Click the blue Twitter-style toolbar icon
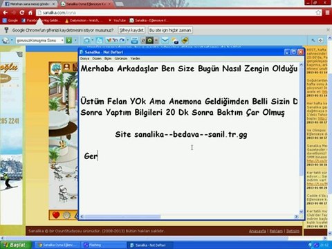Viewport: 332px width, 249px height. tap(100, 41)
